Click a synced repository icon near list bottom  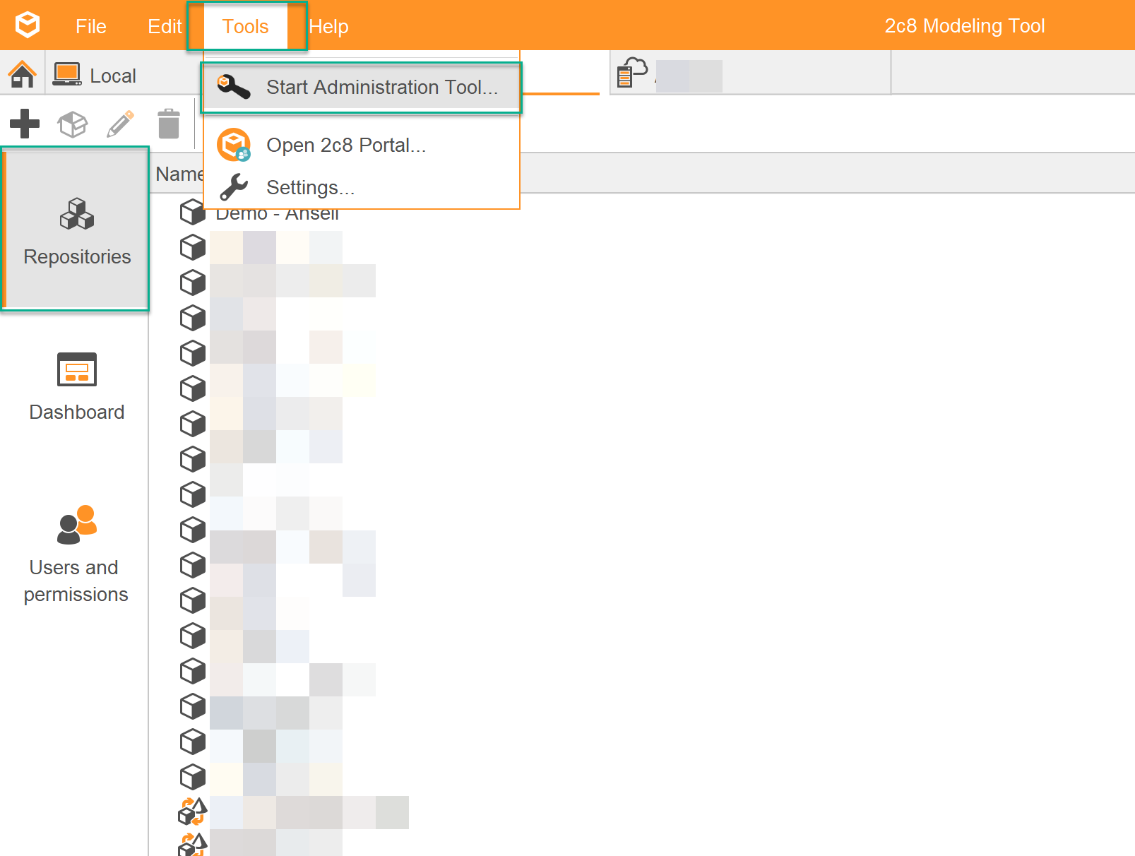191,812
